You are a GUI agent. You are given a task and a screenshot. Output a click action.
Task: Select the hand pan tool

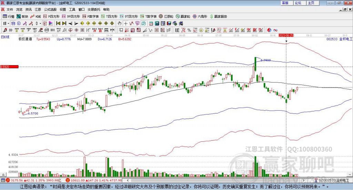(120, 23)
